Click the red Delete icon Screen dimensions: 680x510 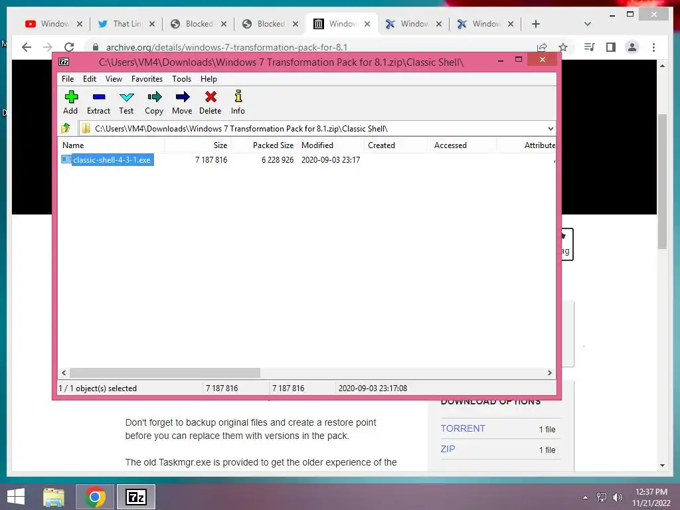211,102
